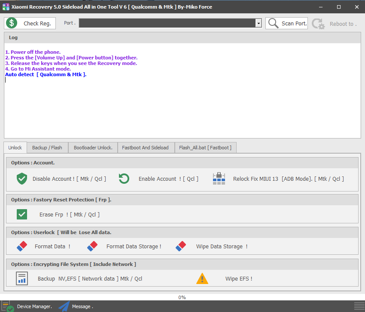Click the resize grip at bottom-right corner

tap(359, 306)
